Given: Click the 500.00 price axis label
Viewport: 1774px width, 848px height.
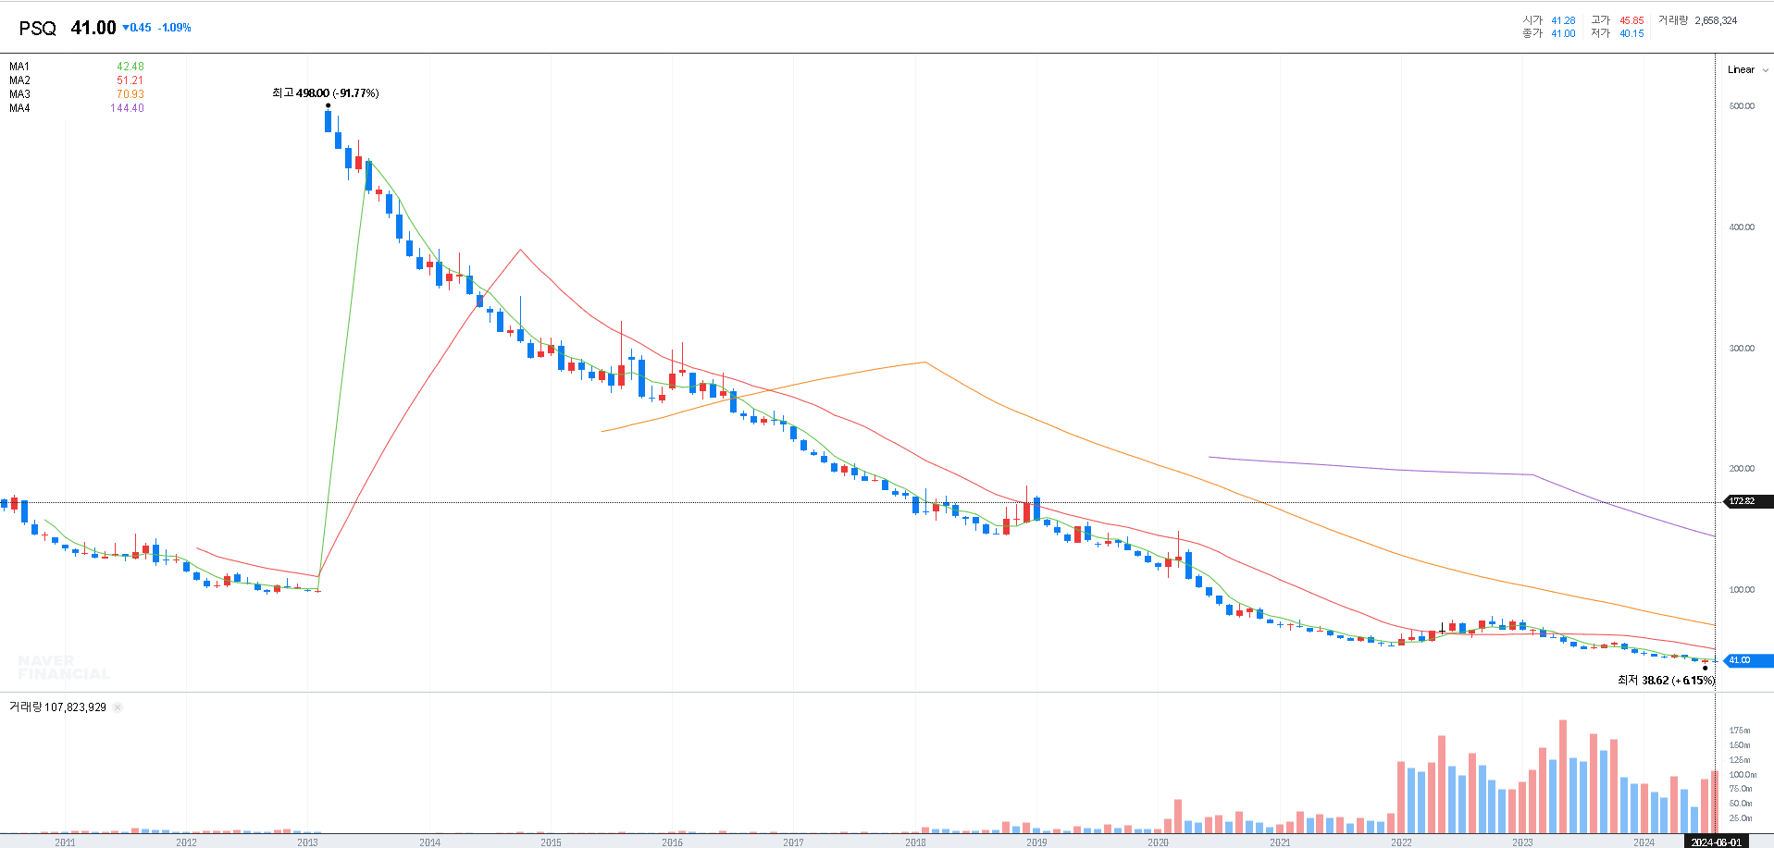Looking at the screenshot, I should (1742, 106).
